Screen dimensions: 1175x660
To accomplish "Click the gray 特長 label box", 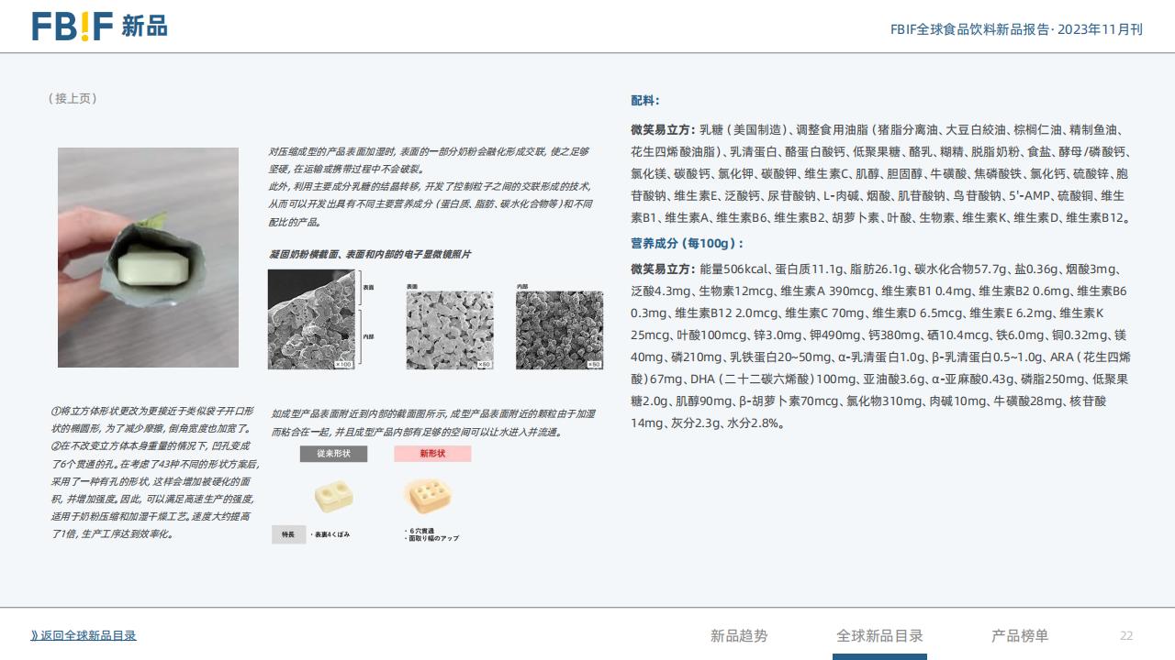I will pyautogui.click(x=288, y=534).
